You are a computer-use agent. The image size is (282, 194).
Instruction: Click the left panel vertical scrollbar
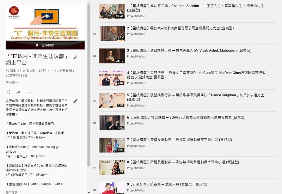click(89, 85)
